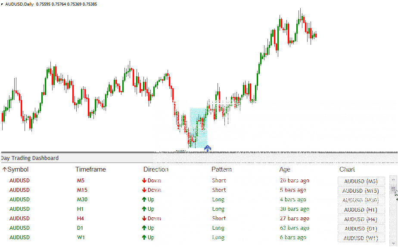Click the red down arrow in M15 row
Viewport: 398px width, 247px height.
pos(144,190)
